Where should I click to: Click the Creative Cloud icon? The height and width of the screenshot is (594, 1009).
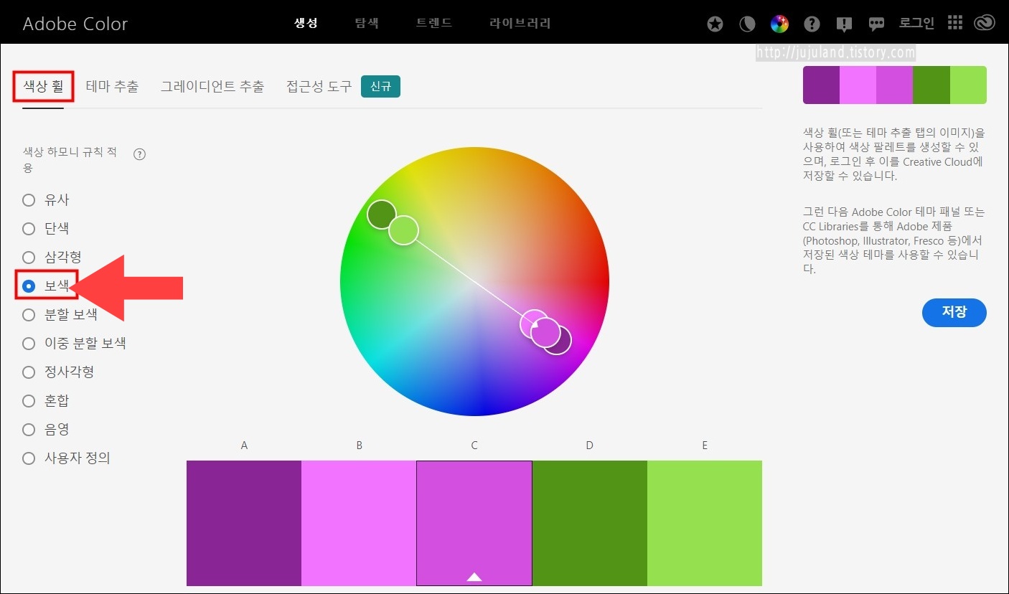pos(984,24)
